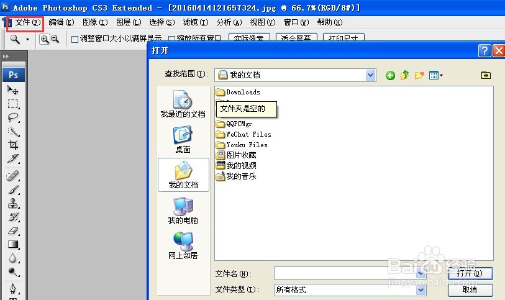This screenshot has height=300, width=505.
Task: Go up one folder level icon
Action: (405, 75)
